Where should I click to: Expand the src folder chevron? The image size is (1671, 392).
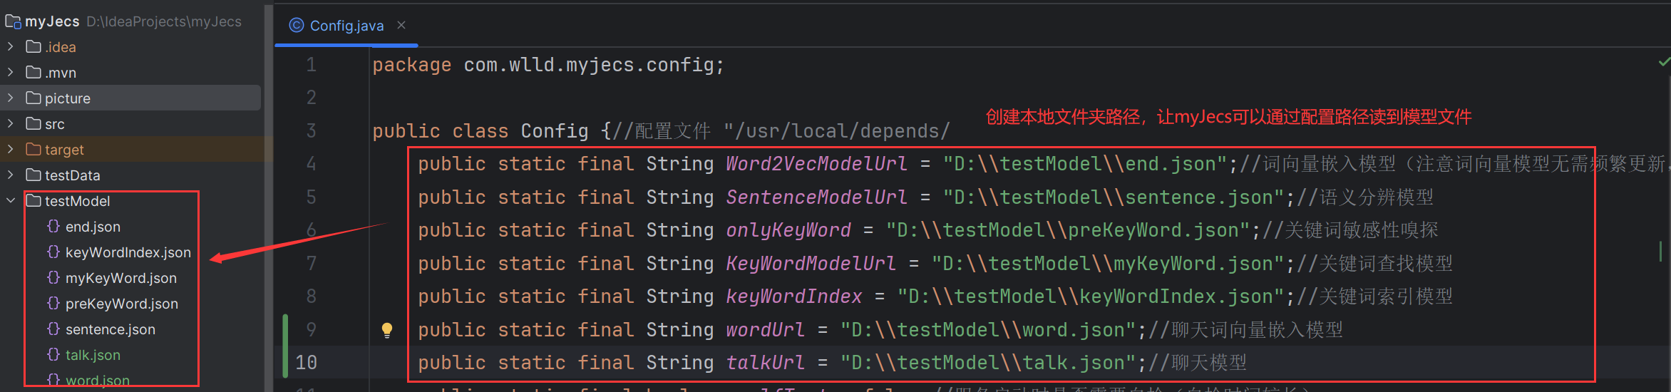(x=11, y=124)
